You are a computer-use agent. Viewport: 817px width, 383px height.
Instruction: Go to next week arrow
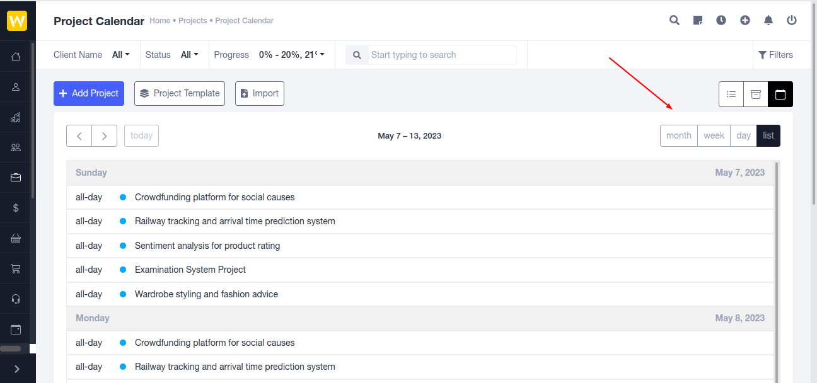105,135
